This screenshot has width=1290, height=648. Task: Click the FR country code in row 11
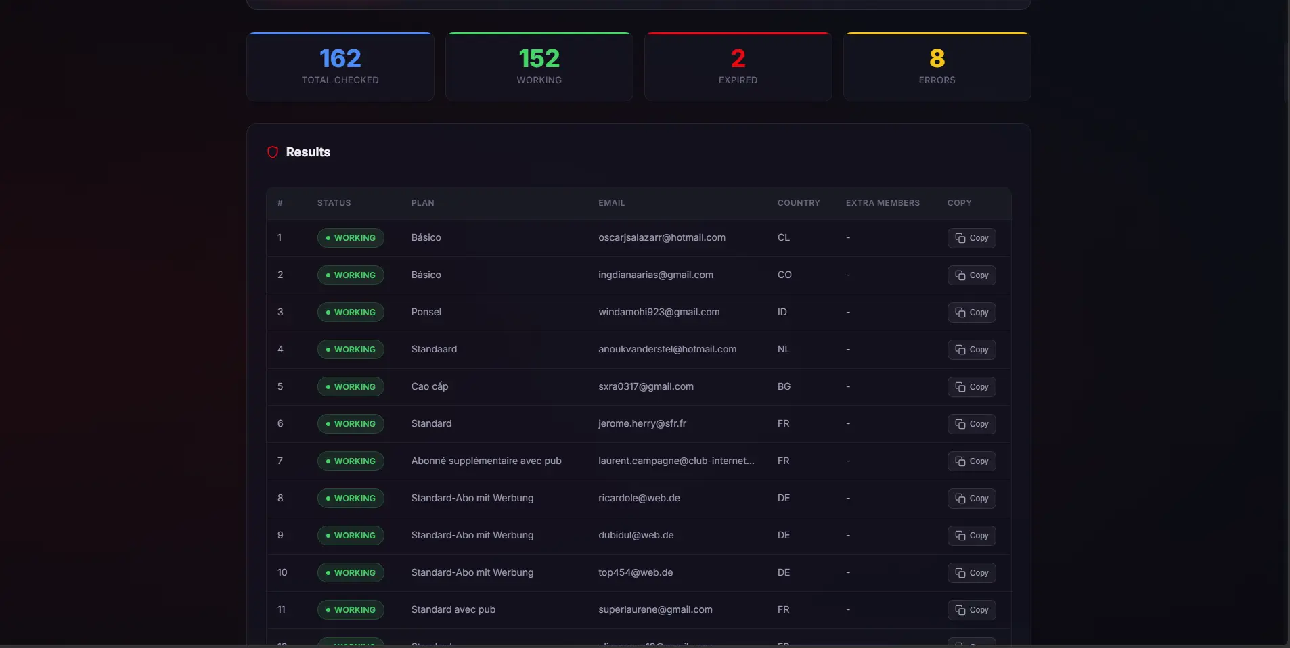(784, 609)
